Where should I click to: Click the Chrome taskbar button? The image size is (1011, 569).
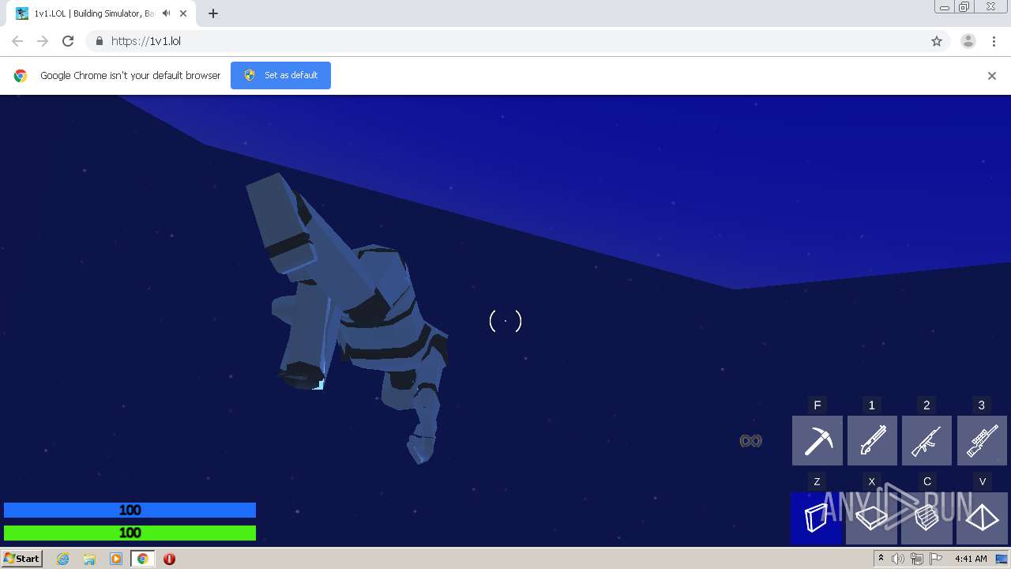pyautogui.click(x=143, y=559)
